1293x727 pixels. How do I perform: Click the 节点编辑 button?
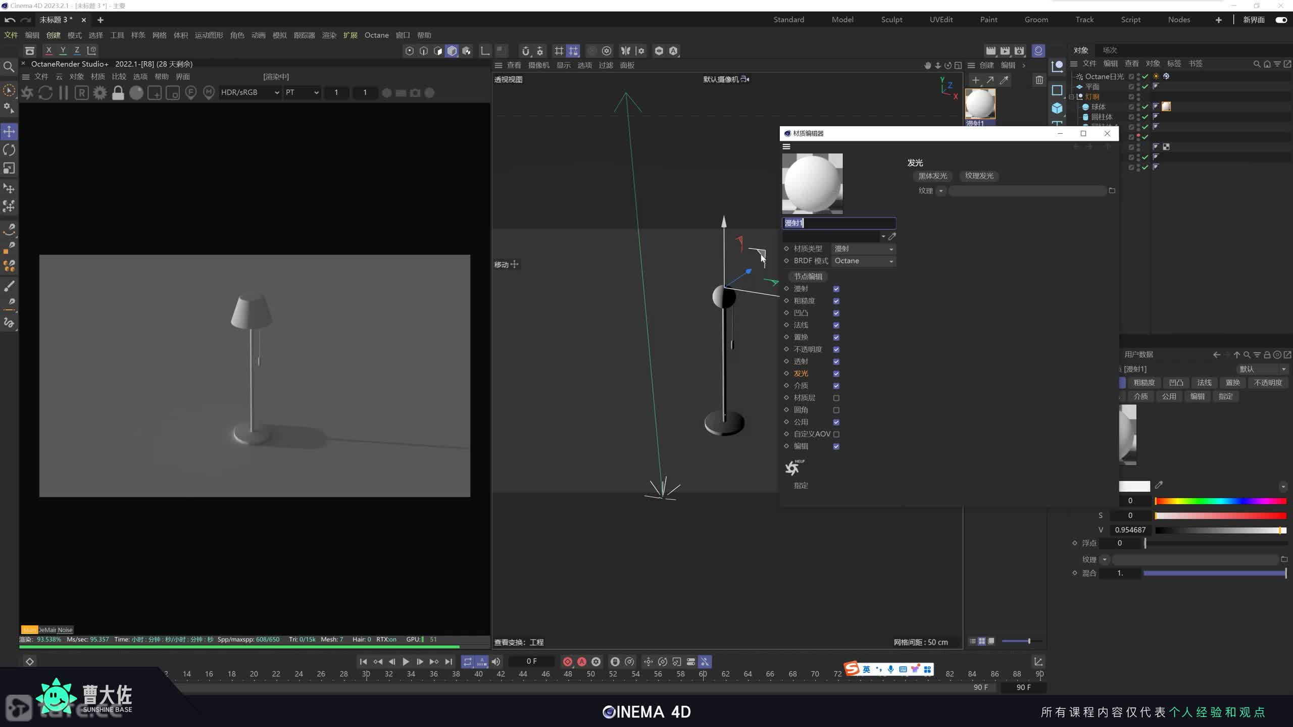808,276
